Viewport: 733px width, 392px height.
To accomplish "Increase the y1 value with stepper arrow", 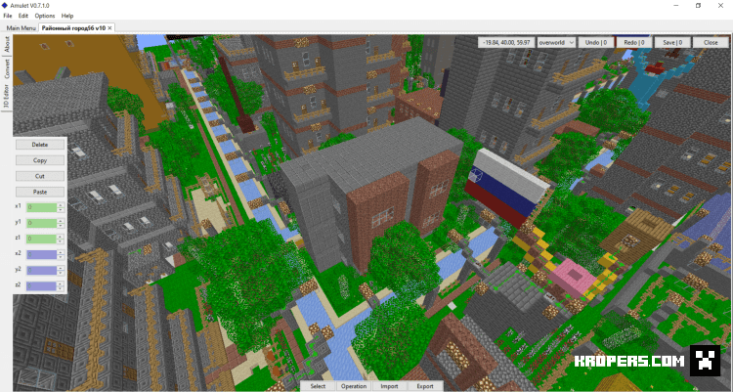I will 61,220.
